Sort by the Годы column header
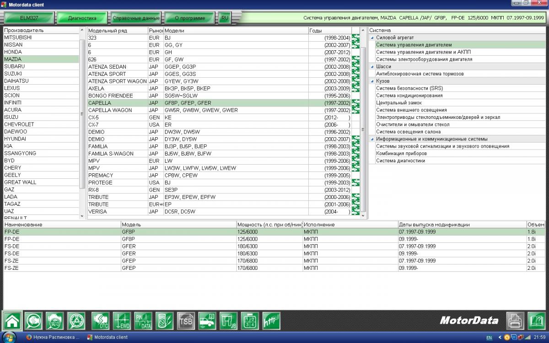Screen dimensions: 549x343 click(x=330, y=31)
